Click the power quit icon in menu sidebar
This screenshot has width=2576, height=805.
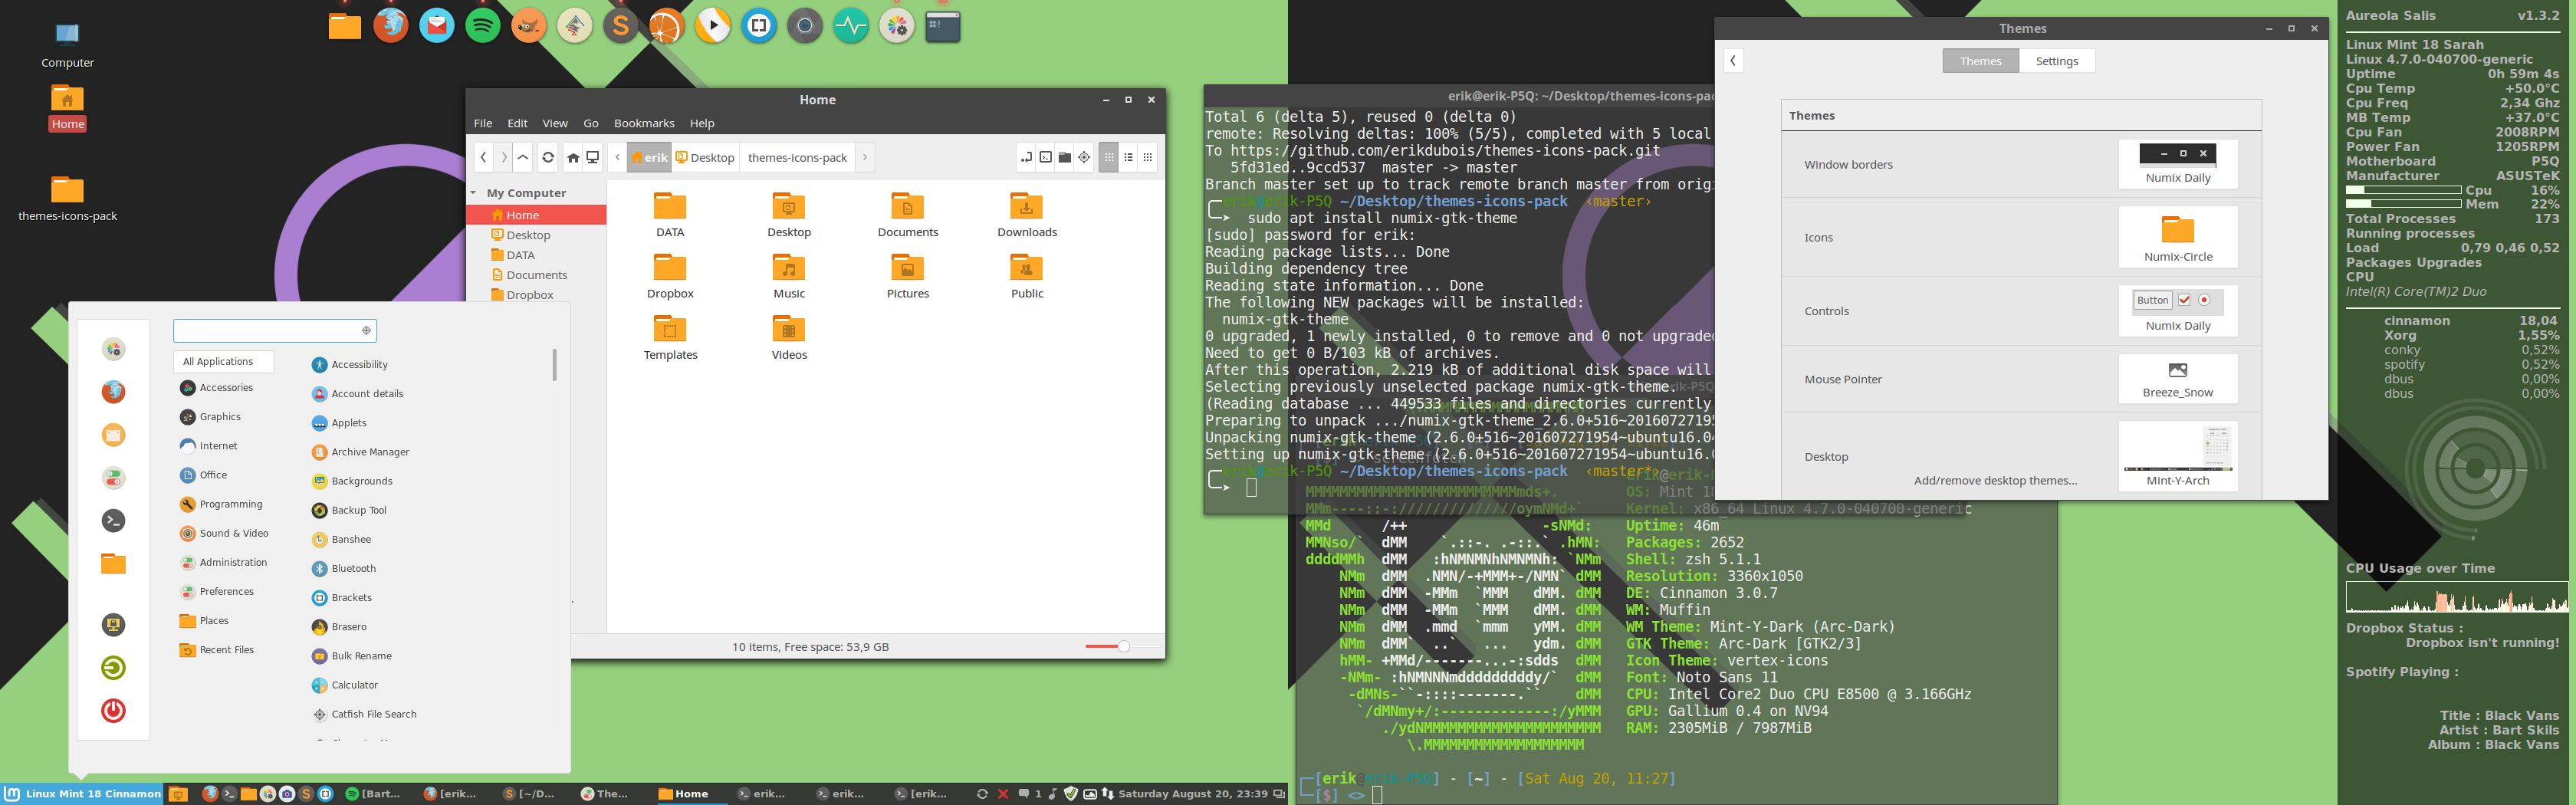[113, 710]
